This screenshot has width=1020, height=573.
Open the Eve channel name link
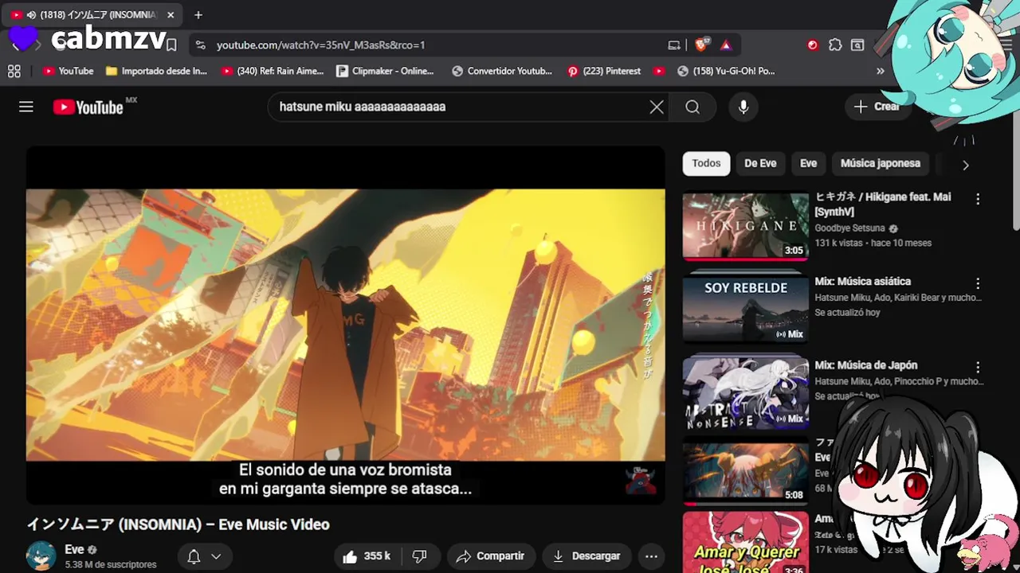coord(74,550)
